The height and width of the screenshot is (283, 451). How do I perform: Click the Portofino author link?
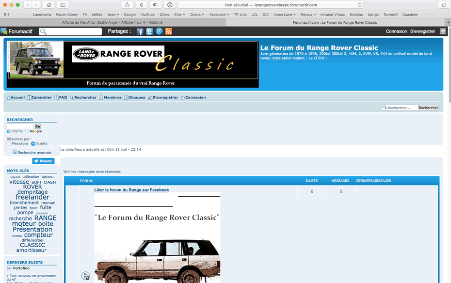pyautogui.click(x=21, y=268)
